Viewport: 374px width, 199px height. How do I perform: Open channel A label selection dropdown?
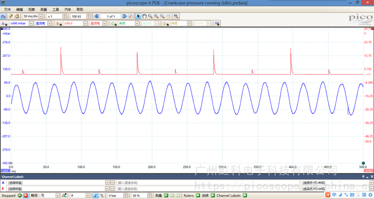coord(107,183)
